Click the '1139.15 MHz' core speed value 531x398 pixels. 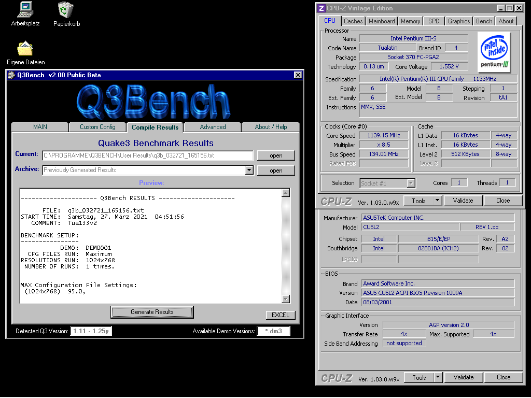[x=384, y=135]
